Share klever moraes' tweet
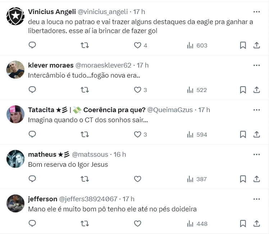 [257, 90]
